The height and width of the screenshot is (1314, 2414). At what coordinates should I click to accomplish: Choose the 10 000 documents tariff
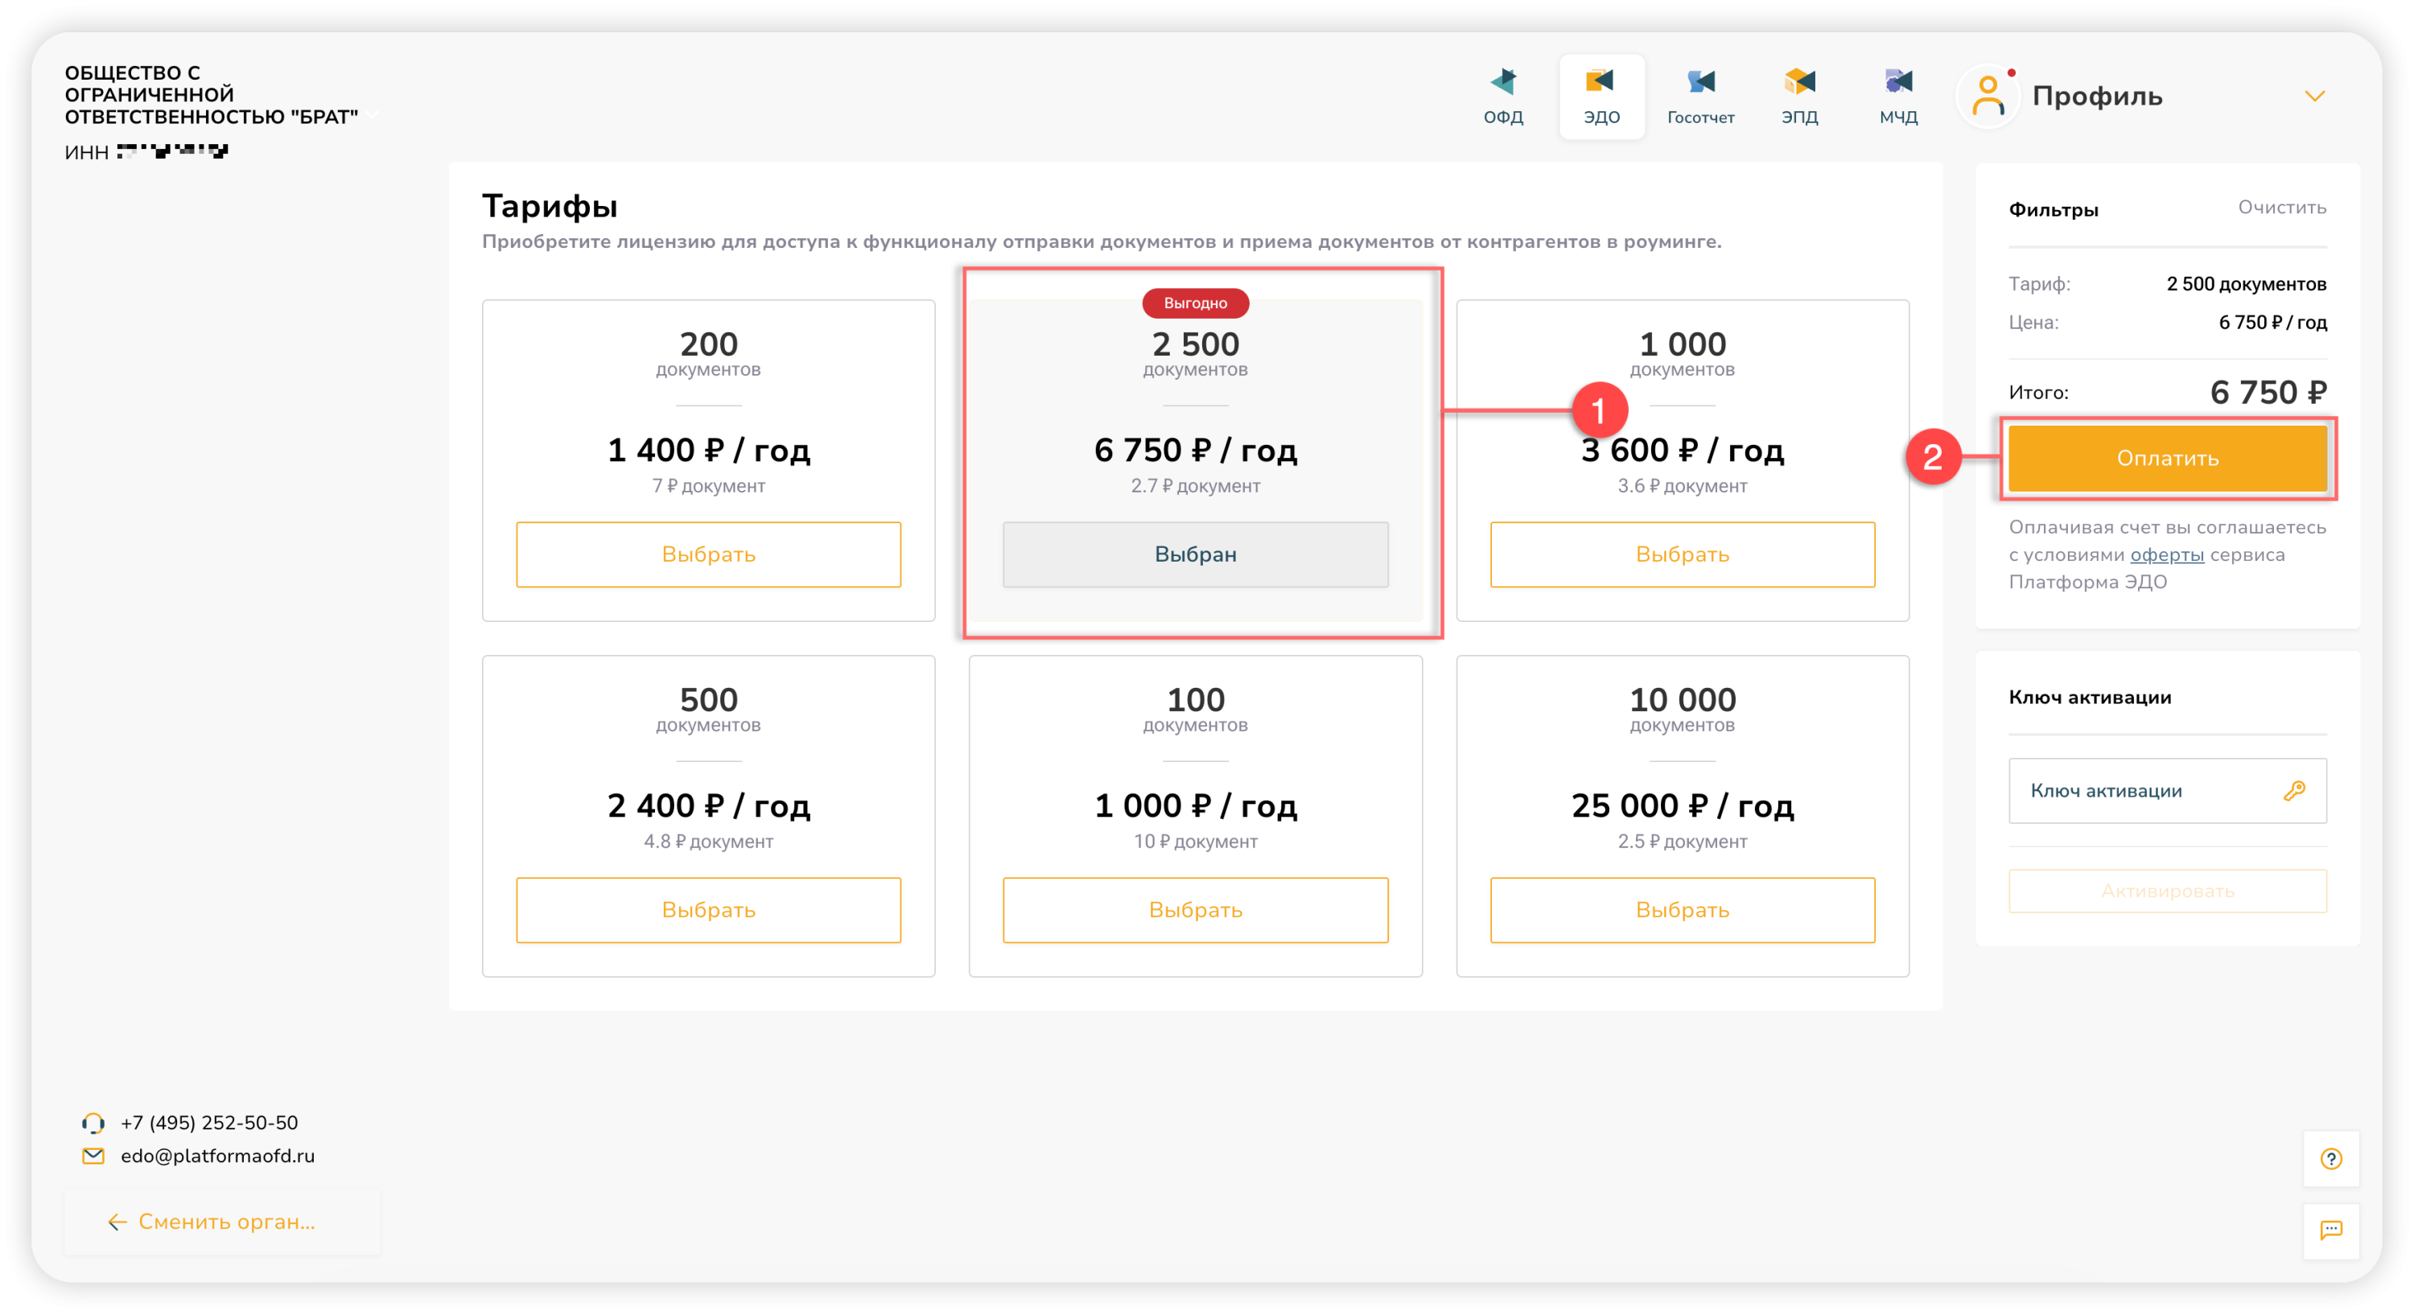(1681, 909)
